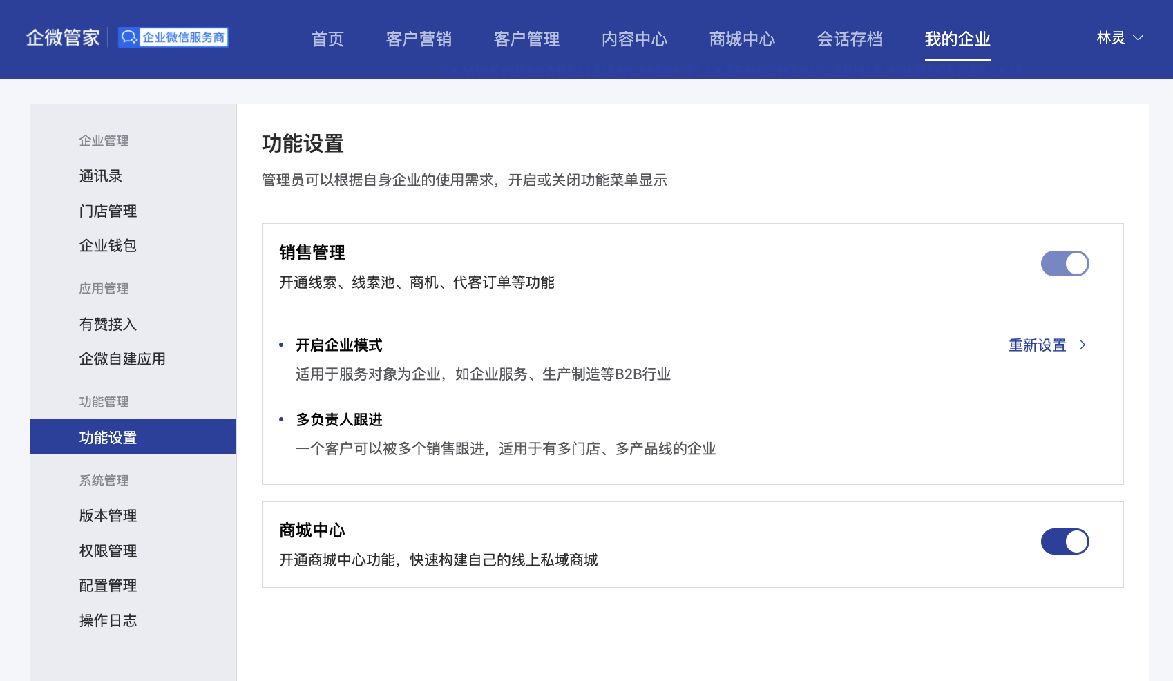Go to 企业钱包 in the sidebar

pyautogui.click(x=108, y=245)
